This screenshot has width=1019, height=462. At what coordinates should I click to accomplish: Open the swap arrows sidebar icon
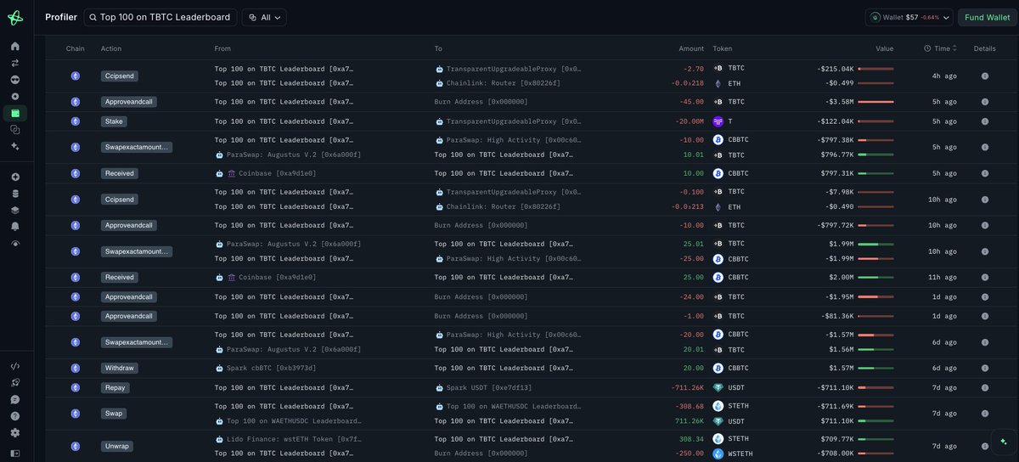point(15,63)
